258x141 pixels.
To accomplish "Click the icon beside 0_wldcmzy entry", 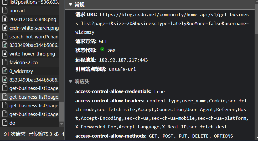I will [5, 71].
